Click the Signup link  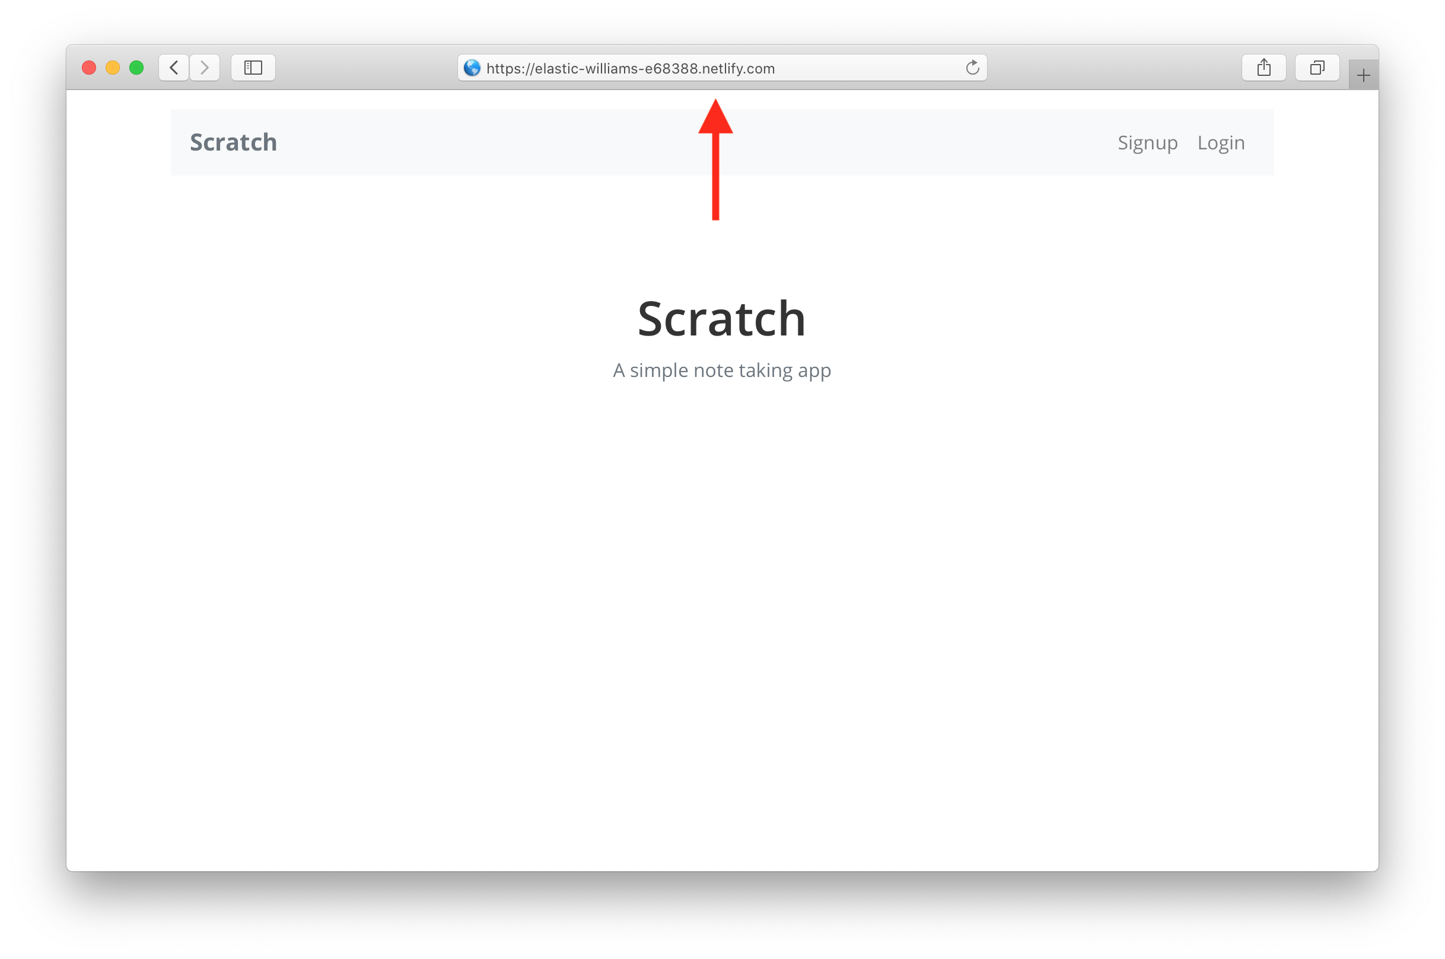click(1146, 141)
